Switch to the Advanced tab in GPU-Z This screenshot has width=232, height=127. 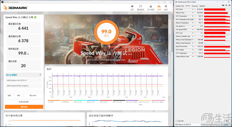pyautogui.click(x=195, y=6)
